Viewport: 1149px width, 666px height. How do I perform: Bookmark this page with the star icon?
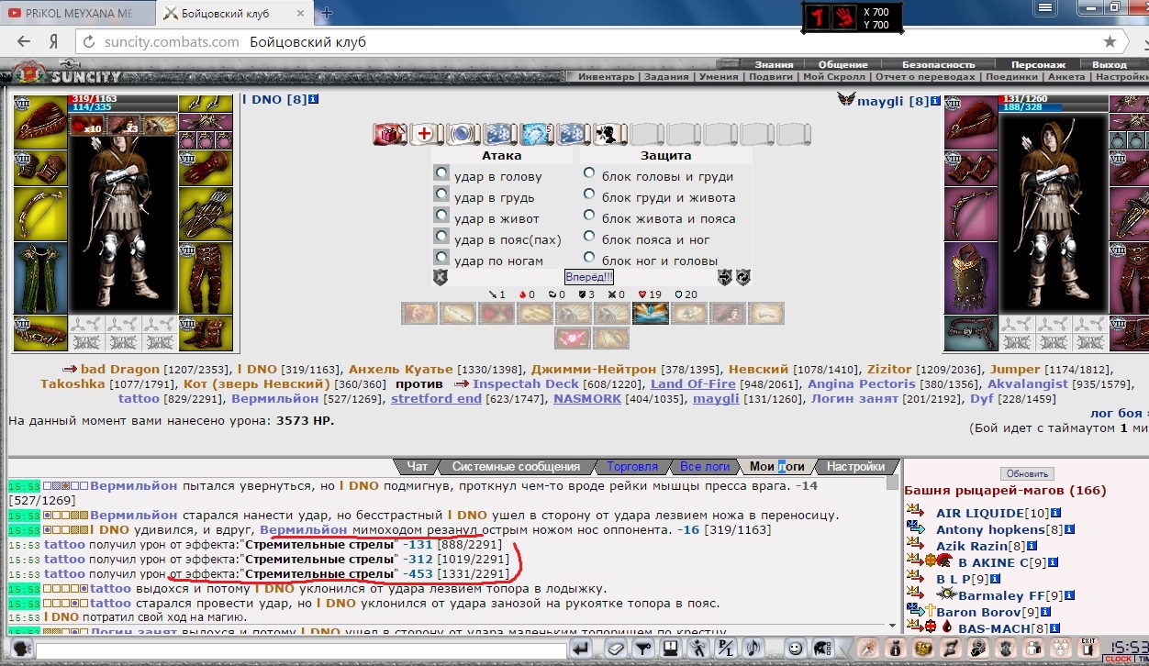click(x=1110, y=42)
